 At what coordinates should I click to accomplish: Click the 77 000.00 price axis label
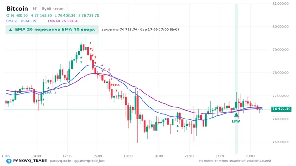[x=281, y=96]
